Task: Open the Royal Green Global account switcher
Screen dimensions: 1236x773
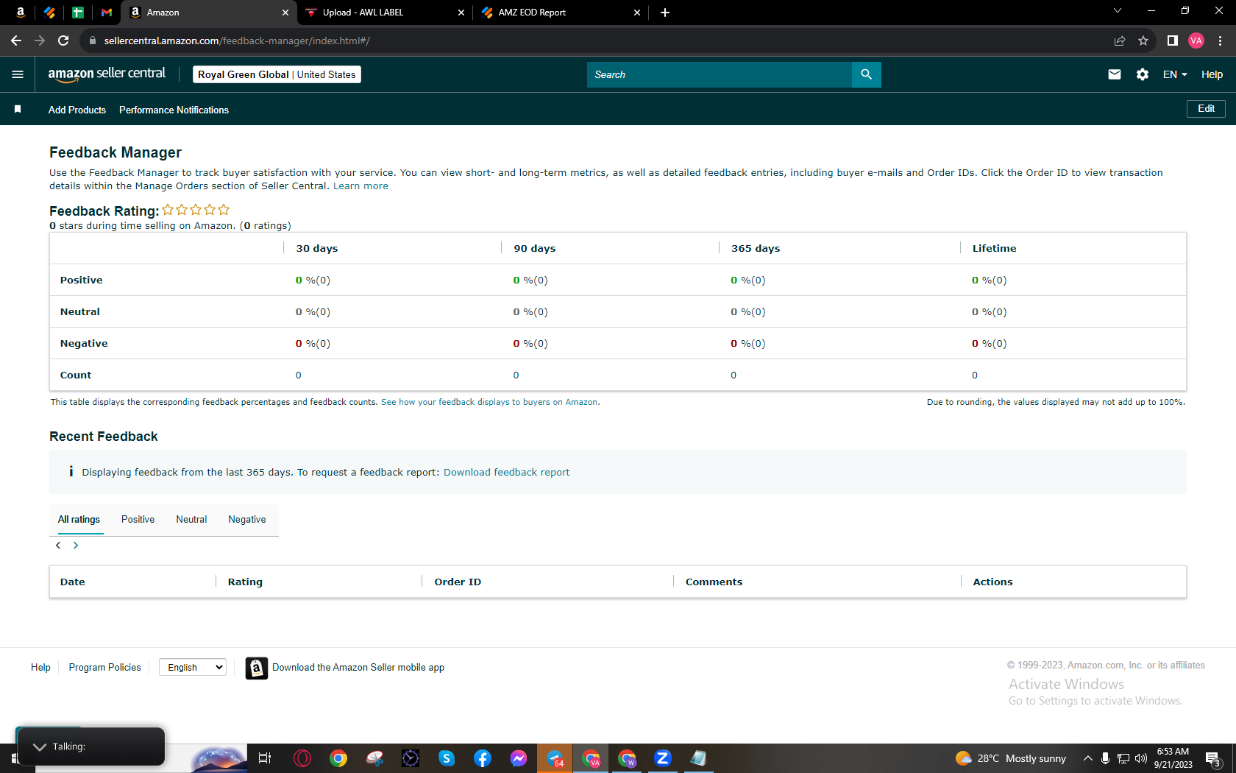Action: tap(277, 74)
